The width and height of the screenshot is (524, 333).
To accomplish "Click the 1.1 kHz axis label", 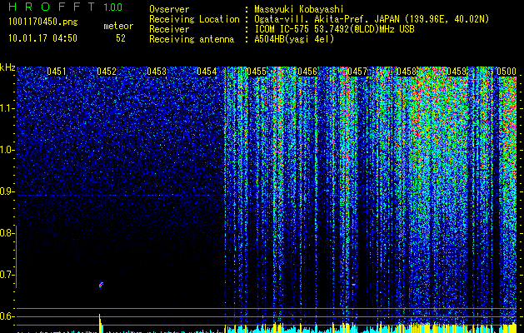I will pos(7,108).
